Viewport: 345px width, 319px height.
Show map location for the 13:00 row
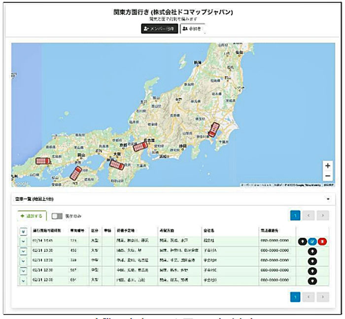pyautogui.click(x=312, y=261)
